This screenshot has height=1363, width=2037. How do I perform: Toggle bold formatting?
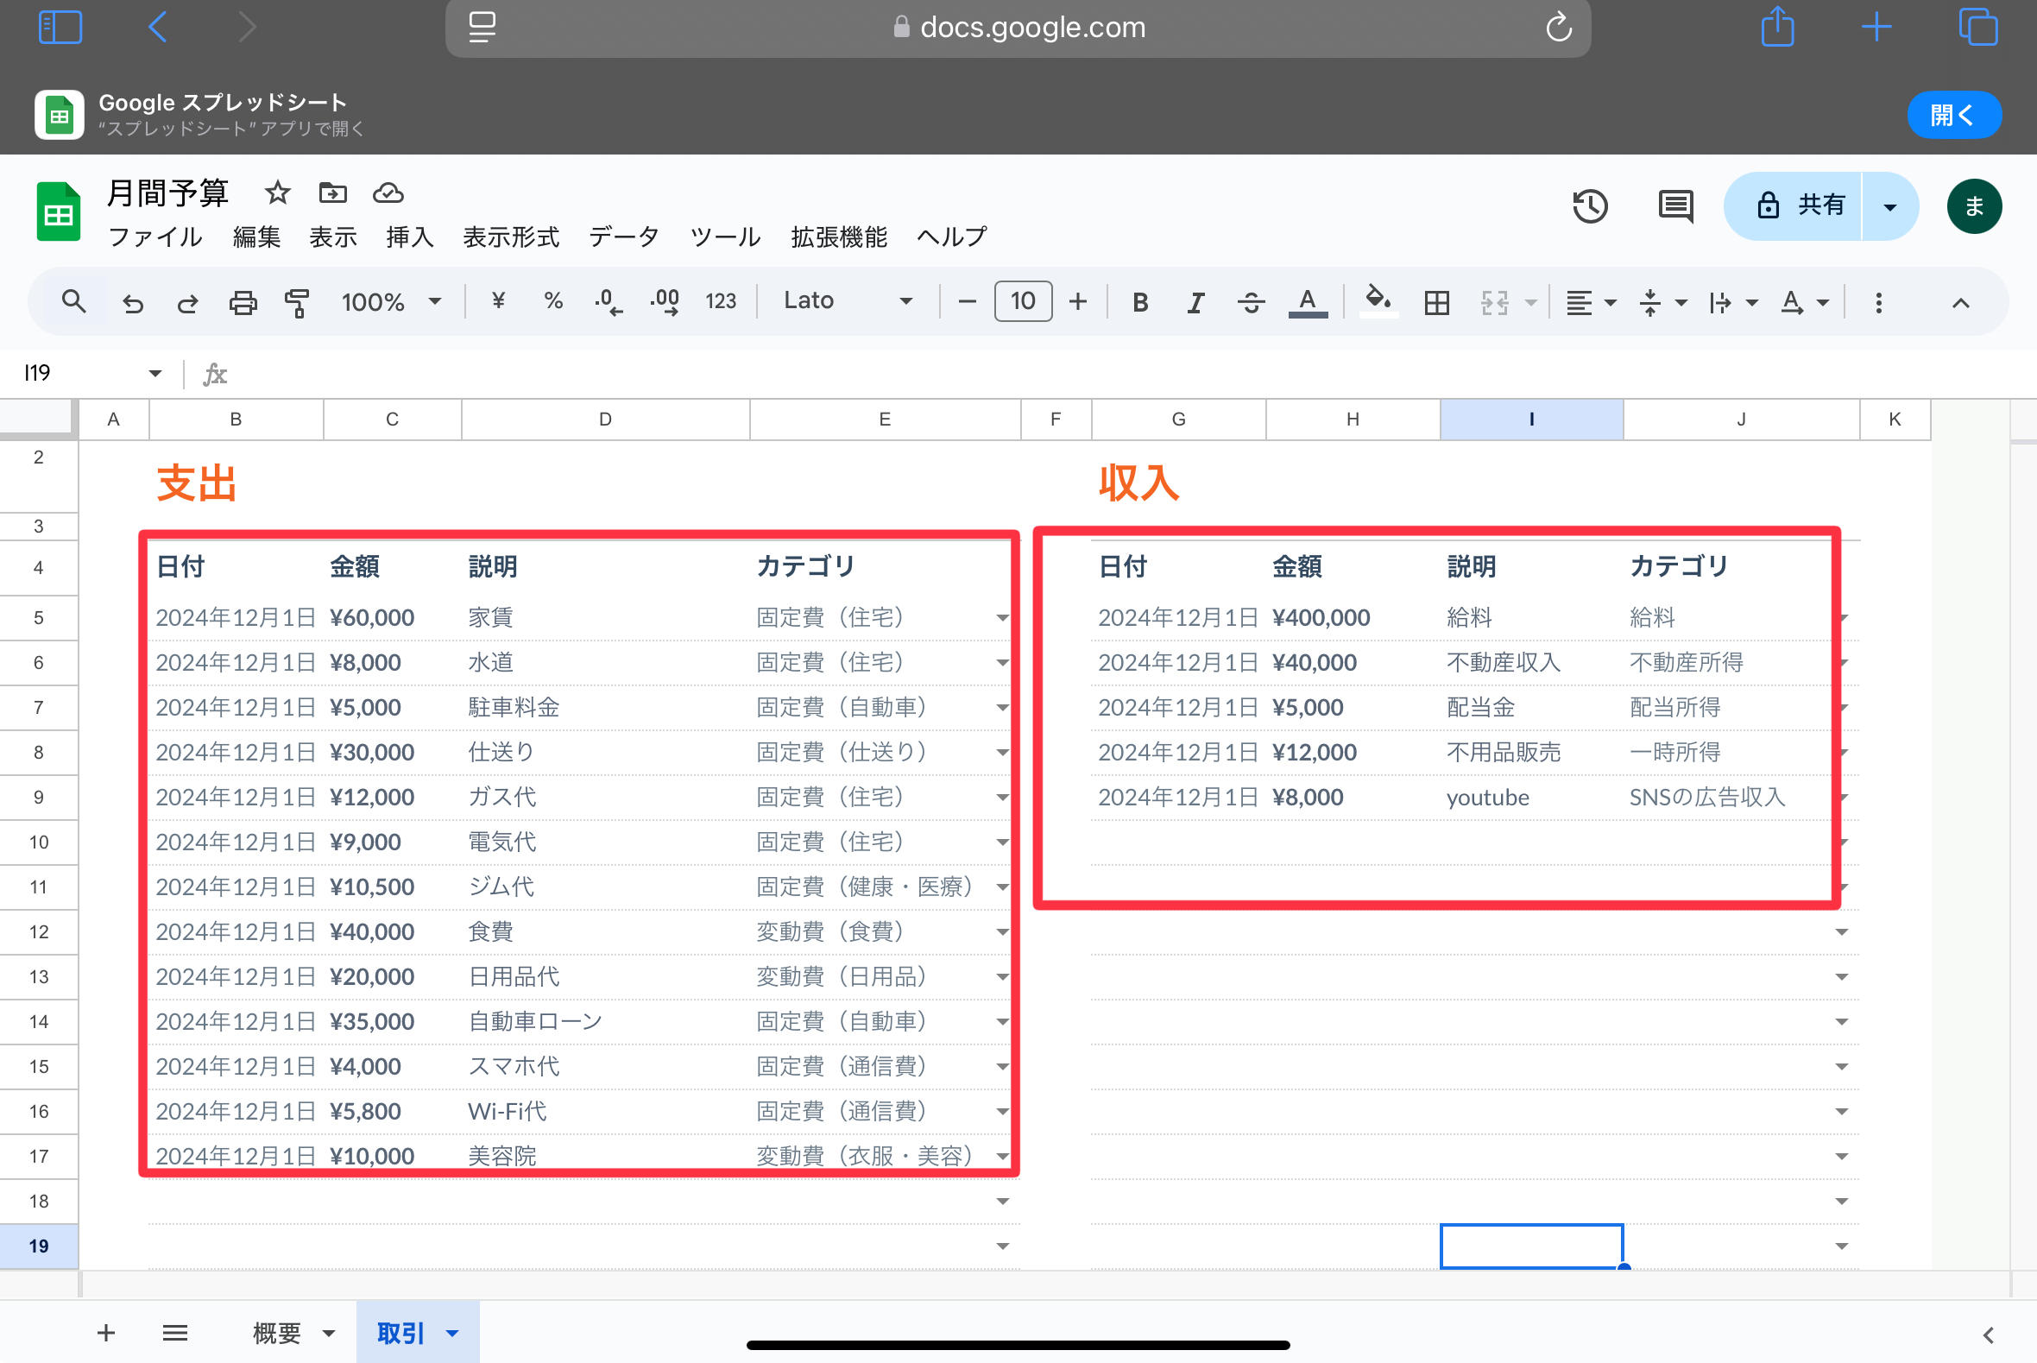pyautogui.click(x=1140, y=302)
